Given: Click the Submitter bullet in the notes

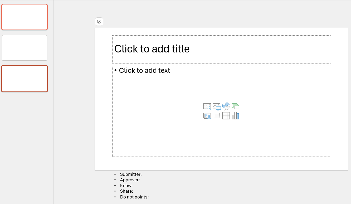Looking at the screenshot, I should (130, 174).
